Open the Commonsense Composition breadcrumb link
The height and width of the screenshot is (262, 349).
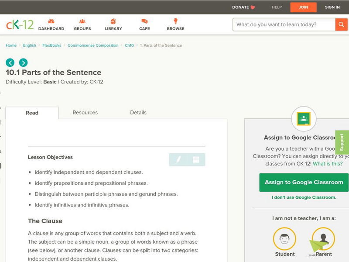pos(93,45)
